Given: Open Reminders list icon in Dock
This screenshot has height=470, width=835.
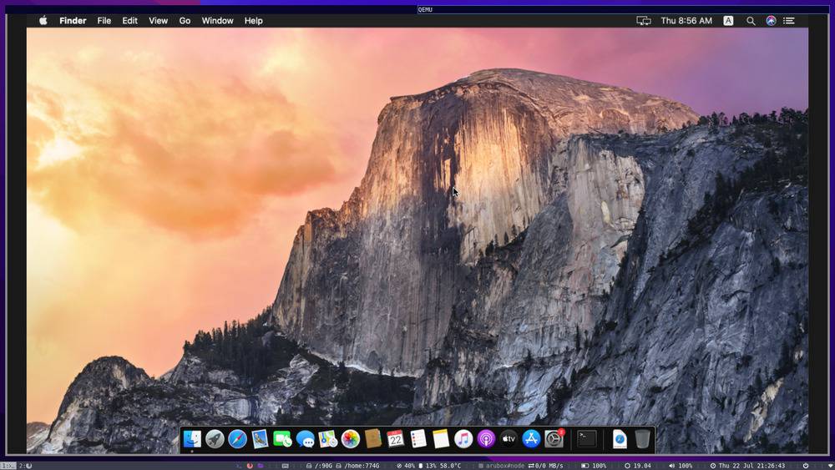Looking at the screenshot, I should point(418,439).
